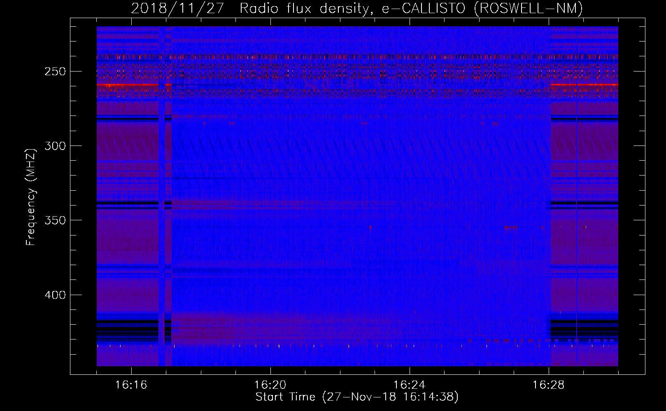Click the '400' frequency axis label
Viewport: 666px width, 411px height.
coord(55,295)
